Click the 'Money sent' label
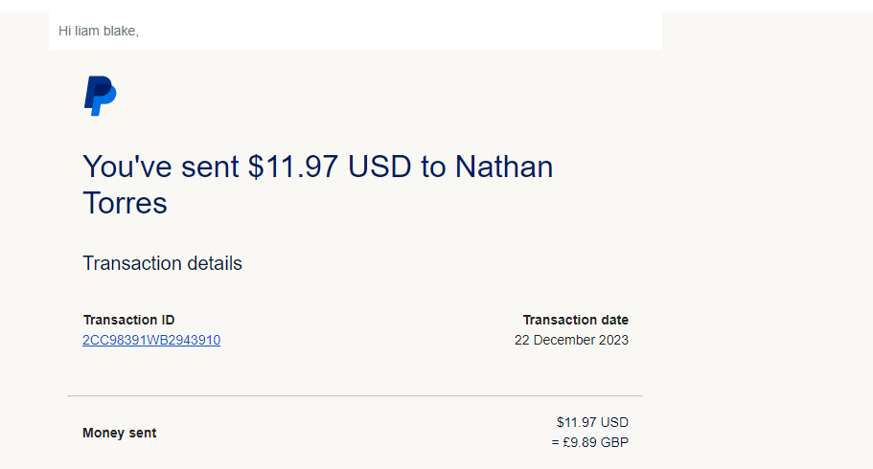Screen dimensions: 873x469 point(119,433)
